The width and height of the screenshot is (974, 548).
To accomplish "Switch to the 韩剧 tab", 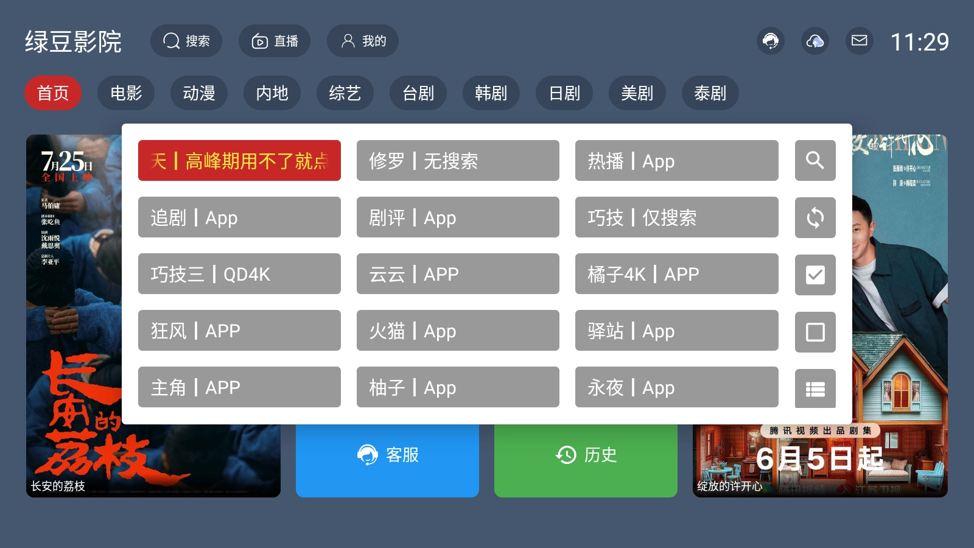I will tap(491, 93).
